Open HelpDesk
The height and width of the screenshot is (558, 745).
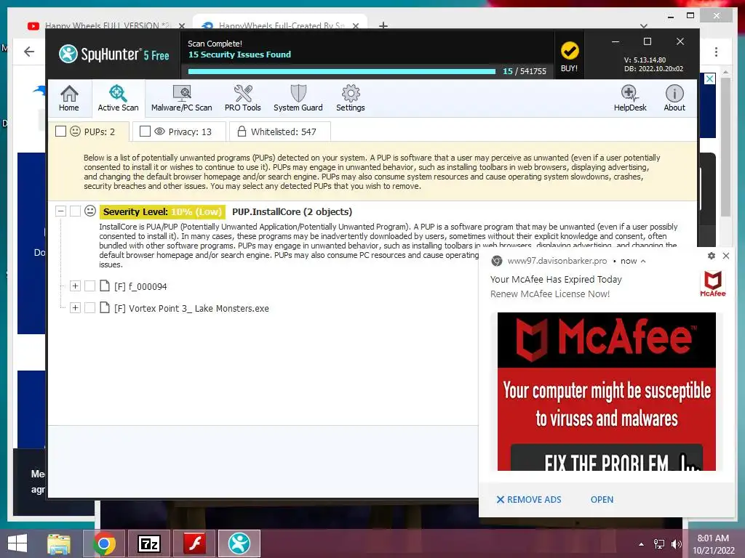[629, 98]
